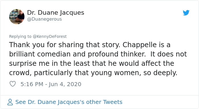199x109 pixels.
Task: Like the tweet with the heart icon
Action: pos(13,84)
